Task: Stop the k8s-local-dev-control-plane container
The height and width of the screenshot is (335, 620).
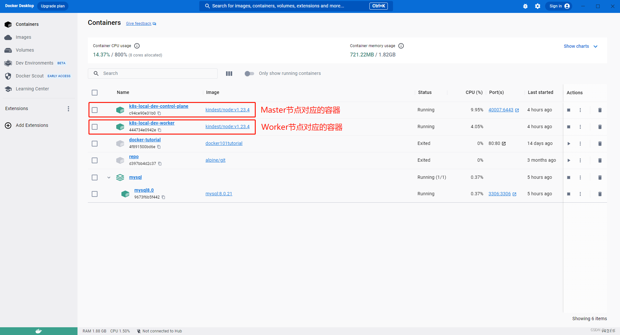Action: pyautogui.click(x=569, y=110)
